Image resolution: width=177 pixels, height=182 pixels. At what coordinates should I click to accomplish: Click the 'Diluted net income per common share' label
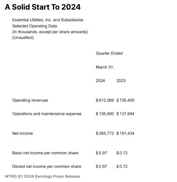click(47, 166)
